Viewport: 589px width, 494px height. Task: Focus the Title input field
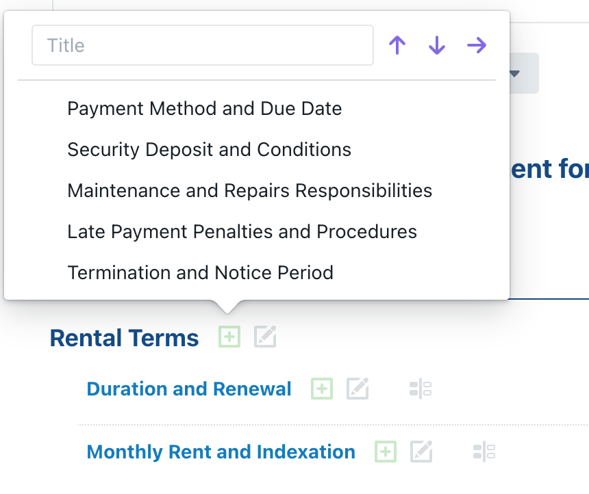coord(202,46)
